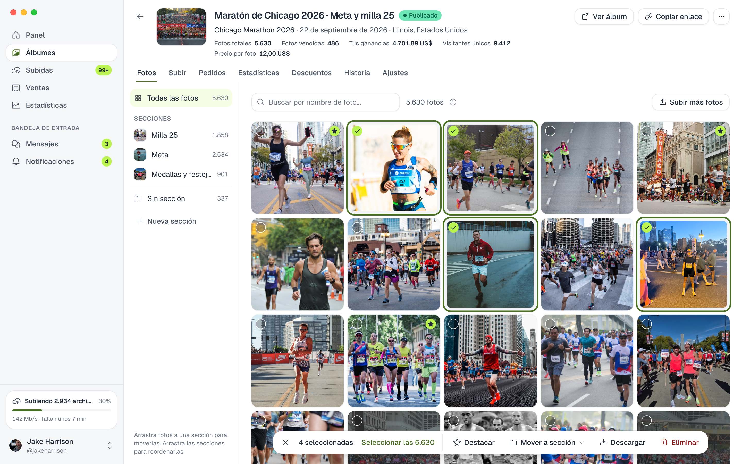Viewport: 742px width, 464px height.
Task: Click the star on first photo thumbnail
Action: [334, 131]
